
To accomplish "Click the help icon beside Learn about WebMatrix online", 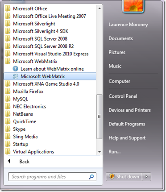I will click(16, 69).
